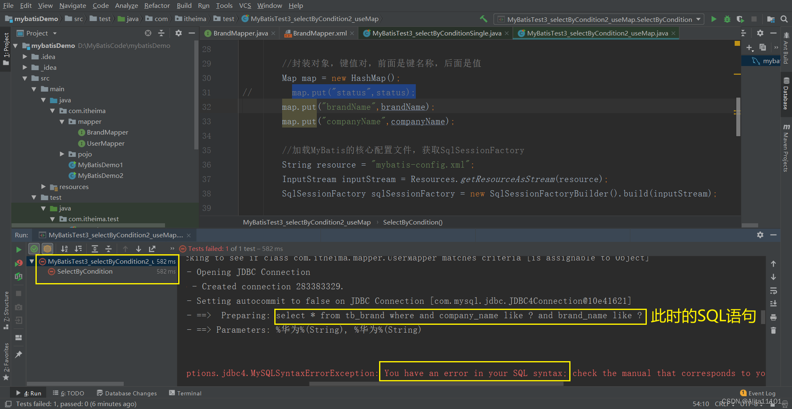
Task: Click the green Build project hammer icon
Action: tap(483, 19)
